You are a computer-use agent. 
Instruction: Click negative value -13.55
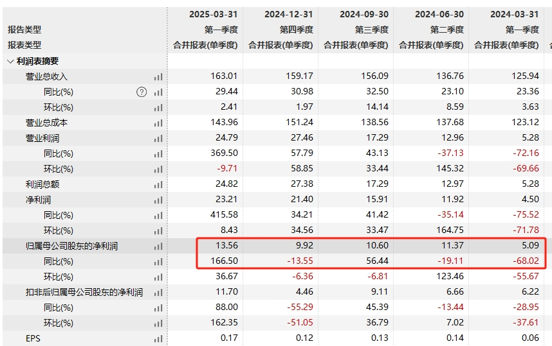(300, 261)
